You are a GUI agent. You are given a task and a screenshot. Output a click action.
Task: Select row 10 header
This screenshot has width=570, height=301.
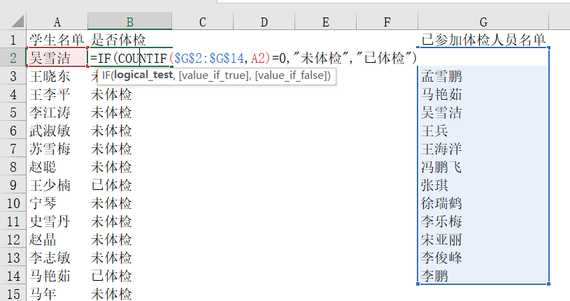click(x=13, y=203)
